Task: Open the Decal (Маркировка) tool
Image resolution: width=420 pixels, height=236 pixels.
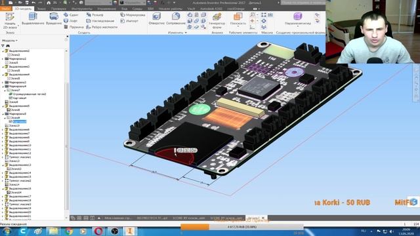Action: pyautogui.click(x=133, y=15)
